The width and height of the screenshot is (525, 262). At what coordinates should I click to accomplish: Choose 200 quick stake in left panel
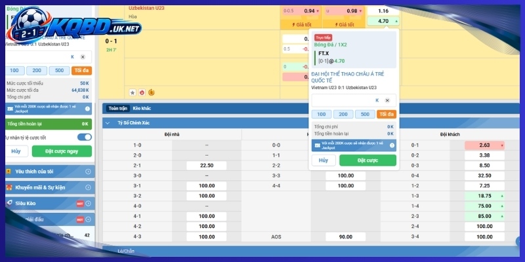pyautogui.click(x=37, y=71)
